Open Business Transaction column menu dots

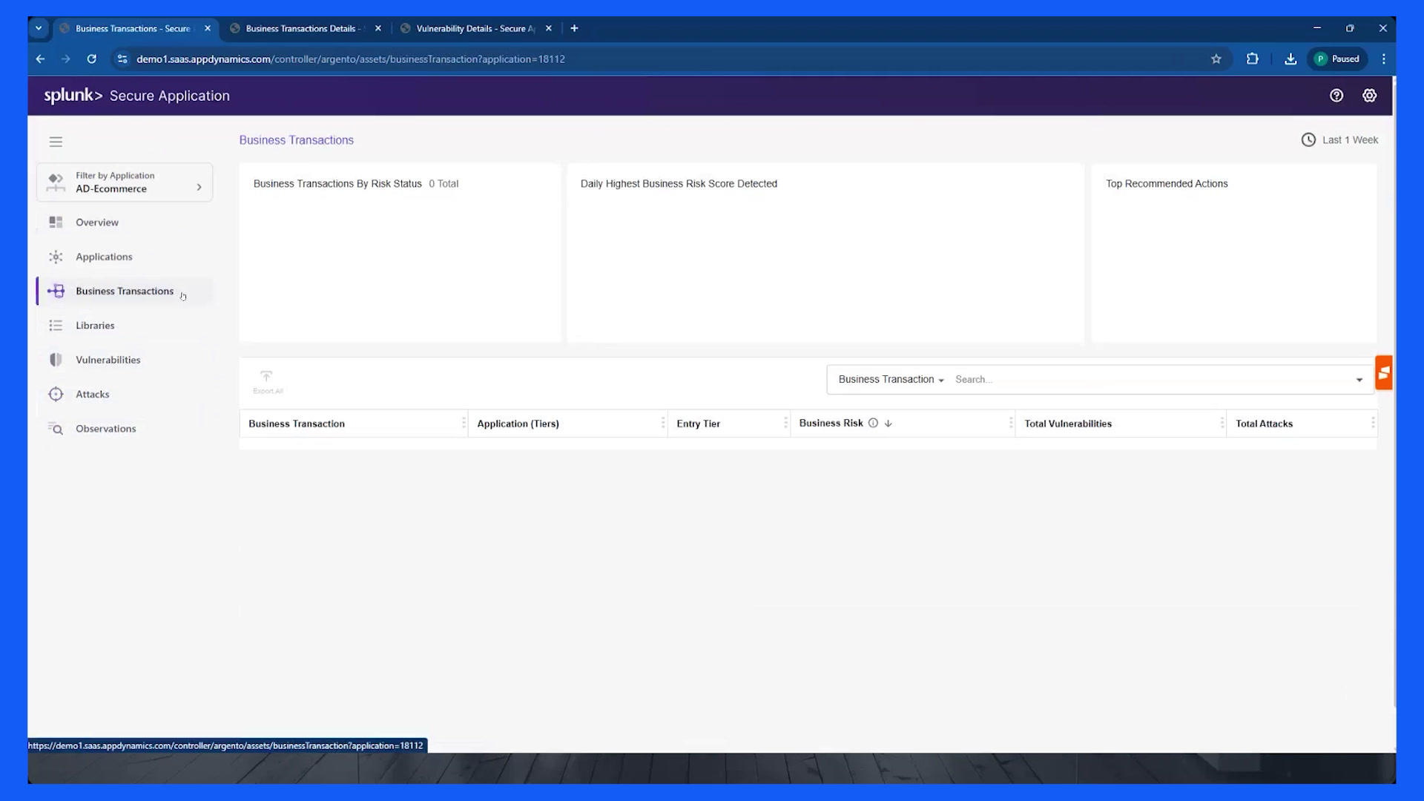click(x=464, y=423)
